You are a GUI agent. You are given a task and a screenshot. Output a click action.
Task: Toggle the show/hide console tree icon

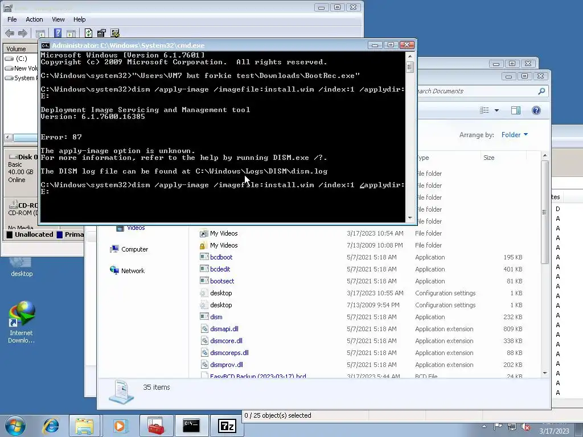tap(40, 33)
